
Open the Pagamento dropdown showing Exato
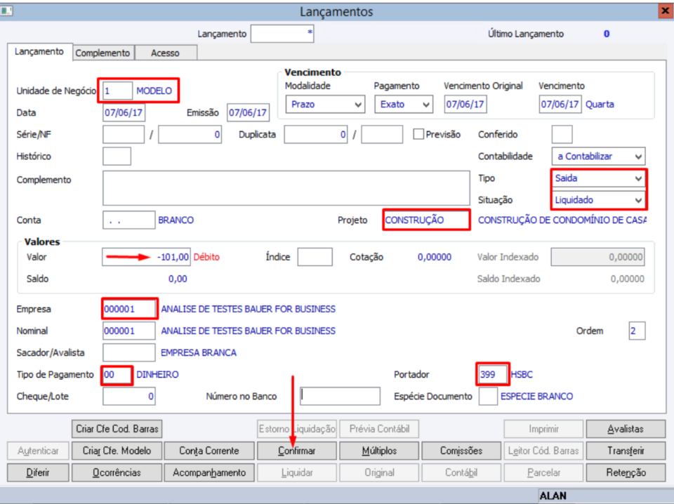click(x=403, y=105)
